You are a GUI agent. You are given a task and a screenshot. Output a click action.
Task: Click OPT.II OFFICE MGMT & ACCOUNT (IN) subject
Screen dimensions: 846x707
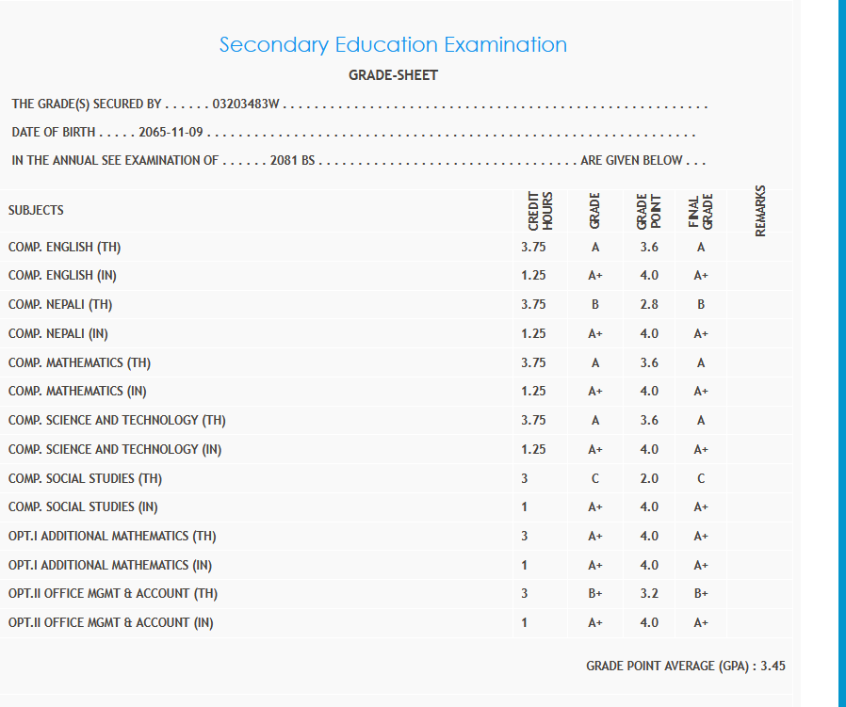(110, 623)
